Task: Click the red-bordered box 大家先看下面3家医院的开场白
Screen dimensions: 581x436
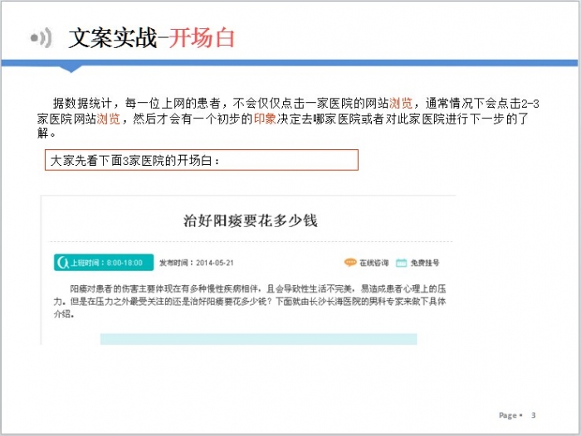Action: click(x=202, y=160)
